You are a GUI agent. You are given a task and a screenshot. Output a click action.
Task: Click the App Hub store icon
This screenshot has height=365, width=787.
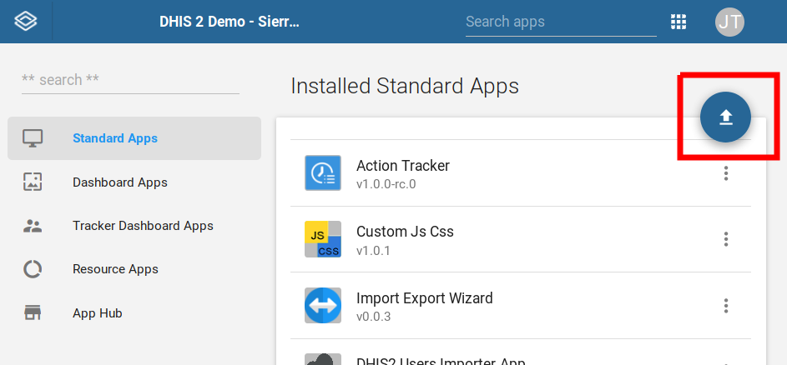33,313
